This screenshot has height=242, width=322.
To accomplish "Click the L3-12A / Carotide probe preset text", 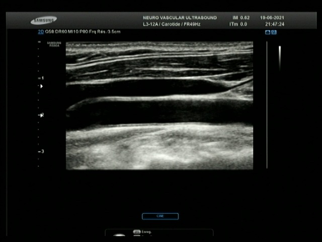I will 172,24.
